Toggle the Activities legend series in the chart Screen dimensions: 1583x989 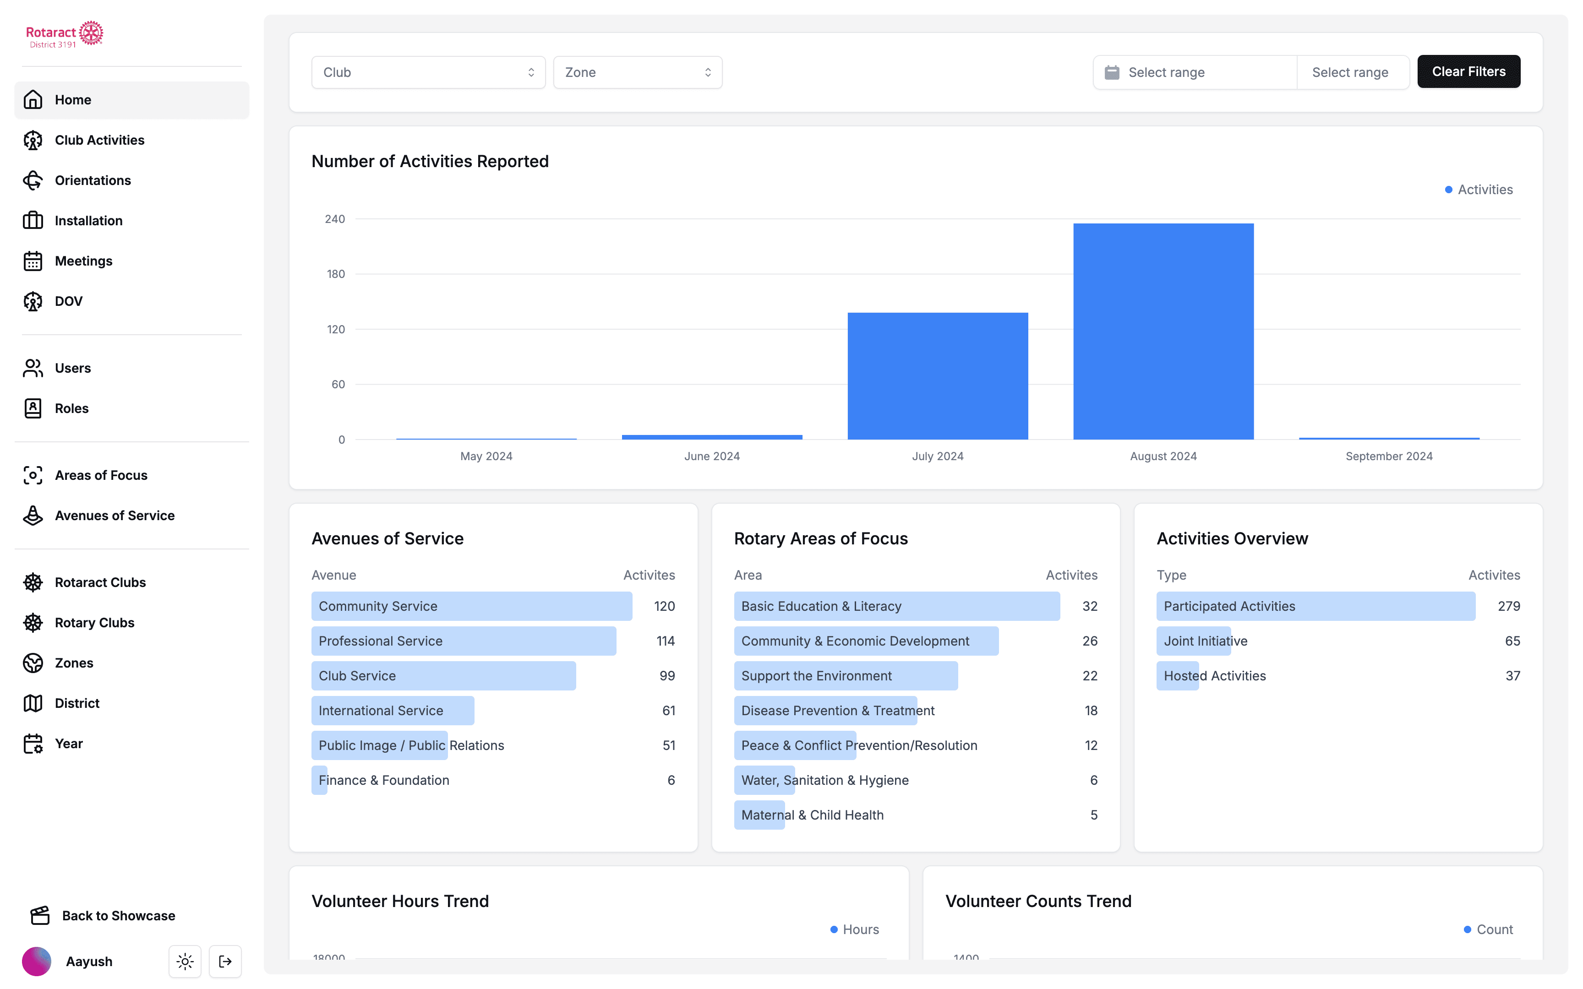click(x=1479, y=190)
